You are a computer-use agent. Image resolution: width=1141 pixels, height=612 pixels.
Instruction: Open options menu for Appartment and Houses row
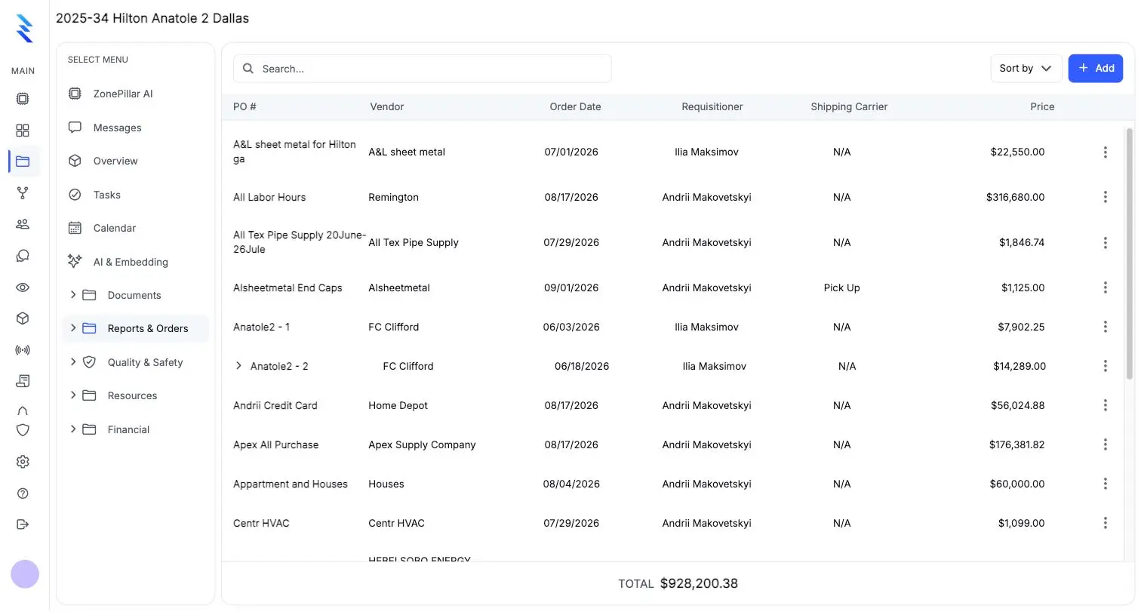coord(1105,484)
